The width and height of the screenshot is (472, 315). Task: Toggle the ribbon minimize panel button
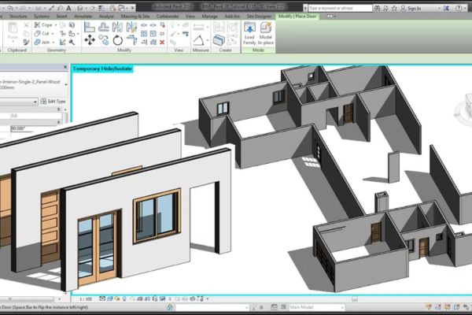point(330,17)
